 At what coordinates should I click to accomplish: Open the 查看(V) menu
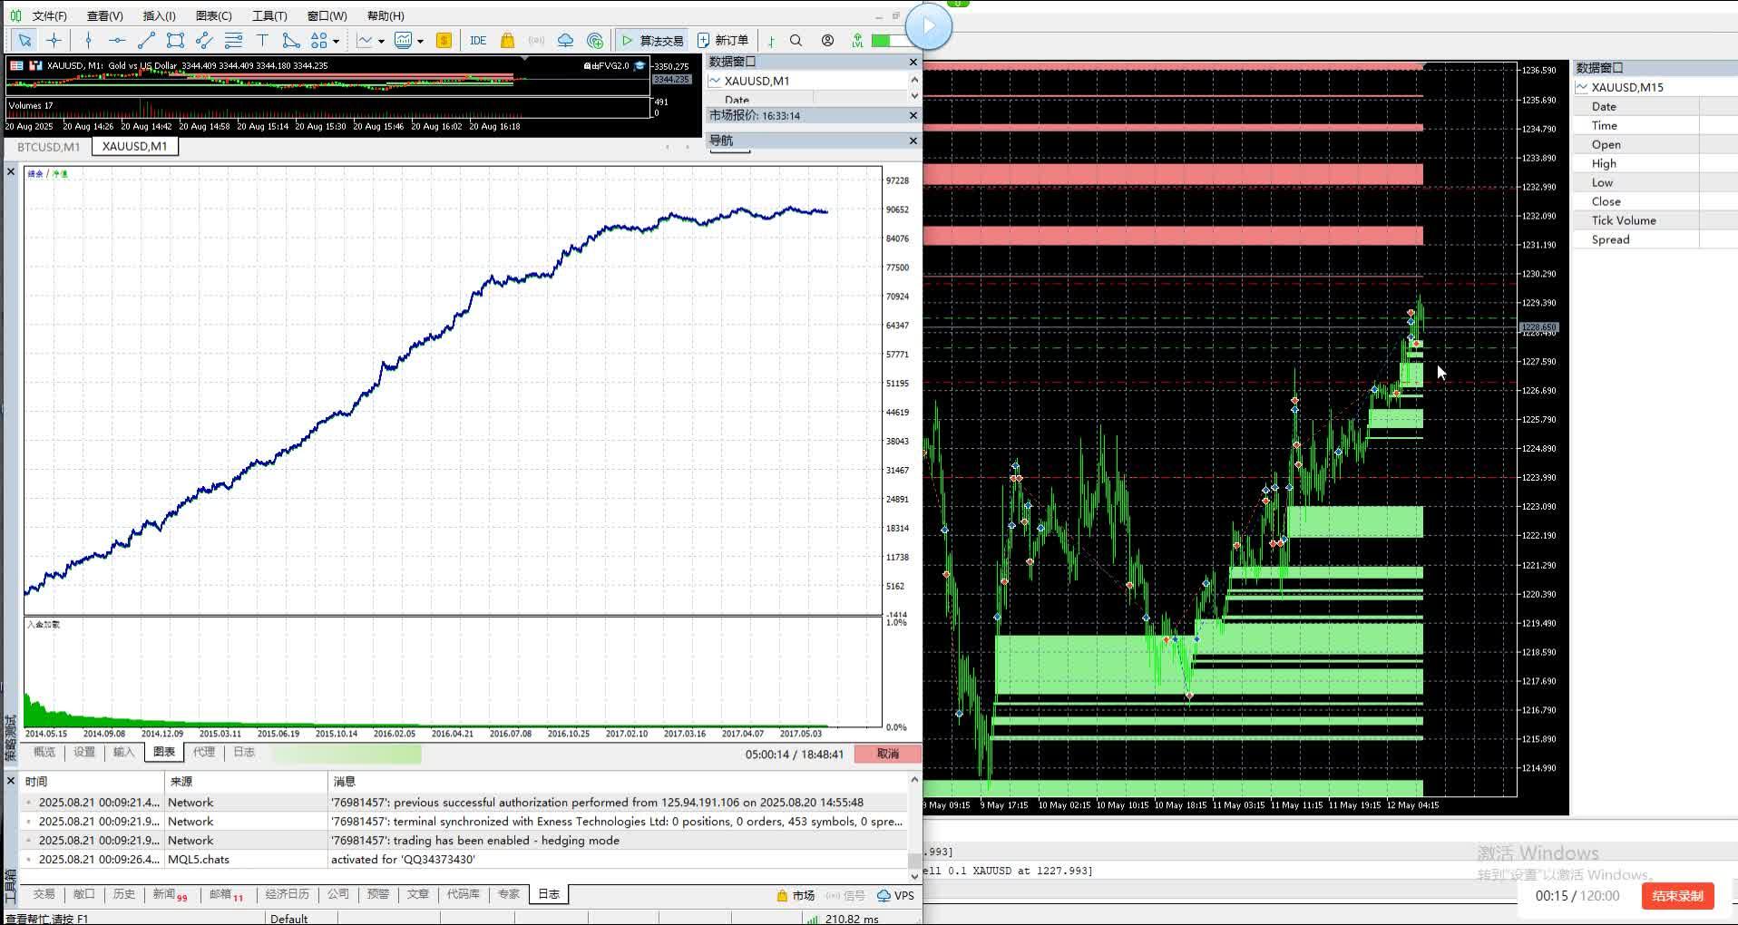(104, 15)
